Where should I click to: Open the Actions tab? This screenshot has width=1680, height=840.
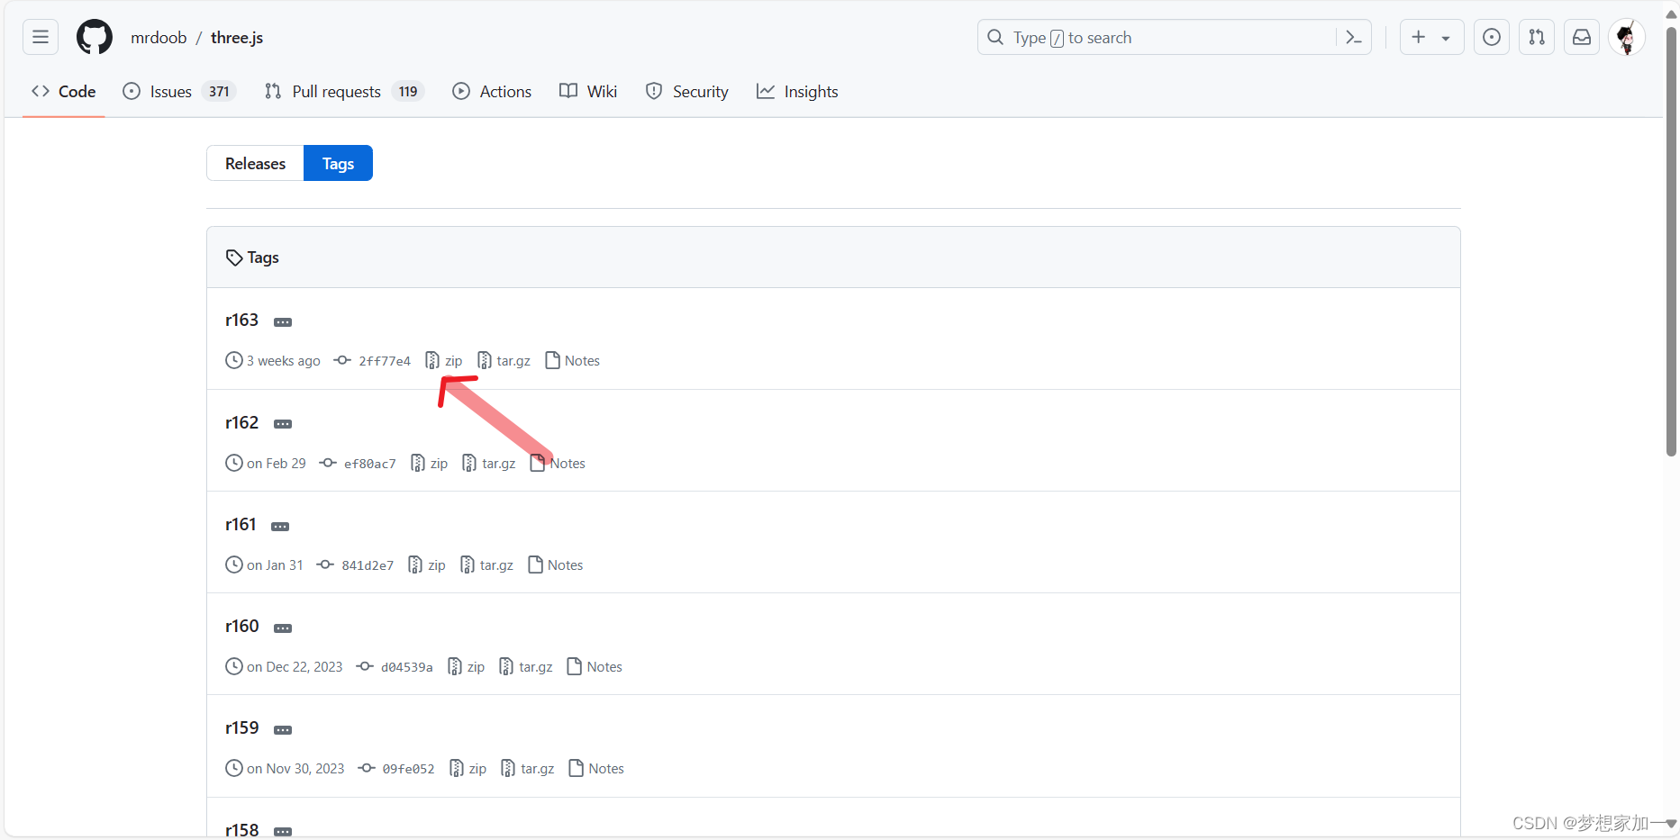pos(492,91)
